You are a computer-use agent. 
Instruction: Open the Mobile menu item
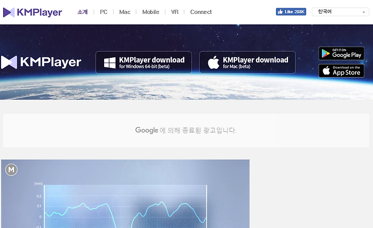pyautogui.click(x=151, y=12)
